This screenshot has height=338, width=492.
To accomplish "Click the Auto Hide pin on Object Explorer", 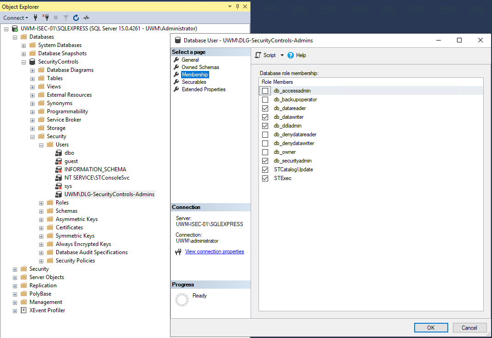I will (237, 6).
